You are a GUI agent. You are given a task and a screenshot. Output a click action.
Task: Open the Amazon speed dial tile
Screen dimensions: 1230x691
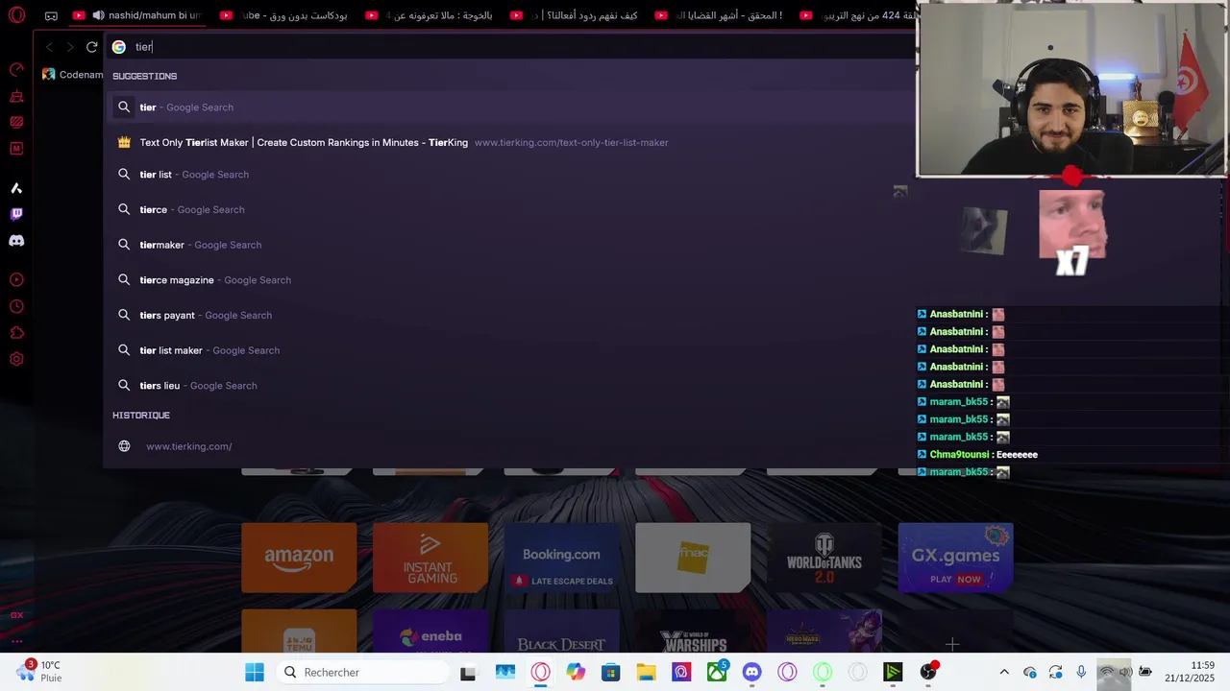[x=299, y=558]
